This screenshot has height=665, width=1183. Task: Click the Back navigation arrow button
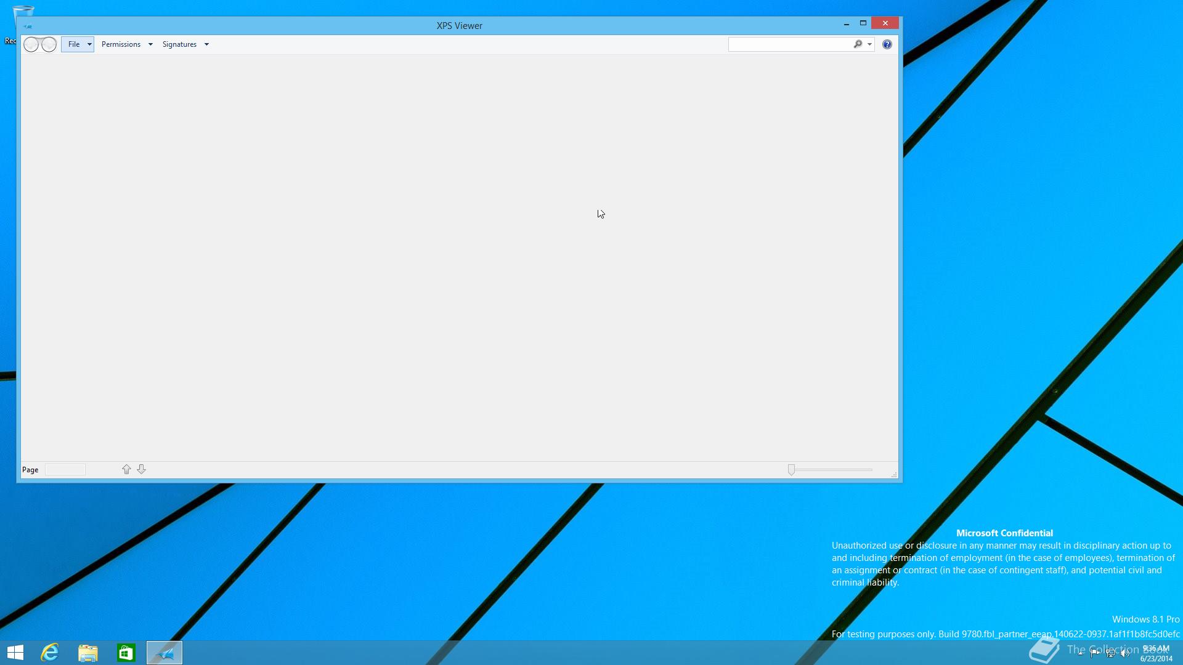coord(31,44)
